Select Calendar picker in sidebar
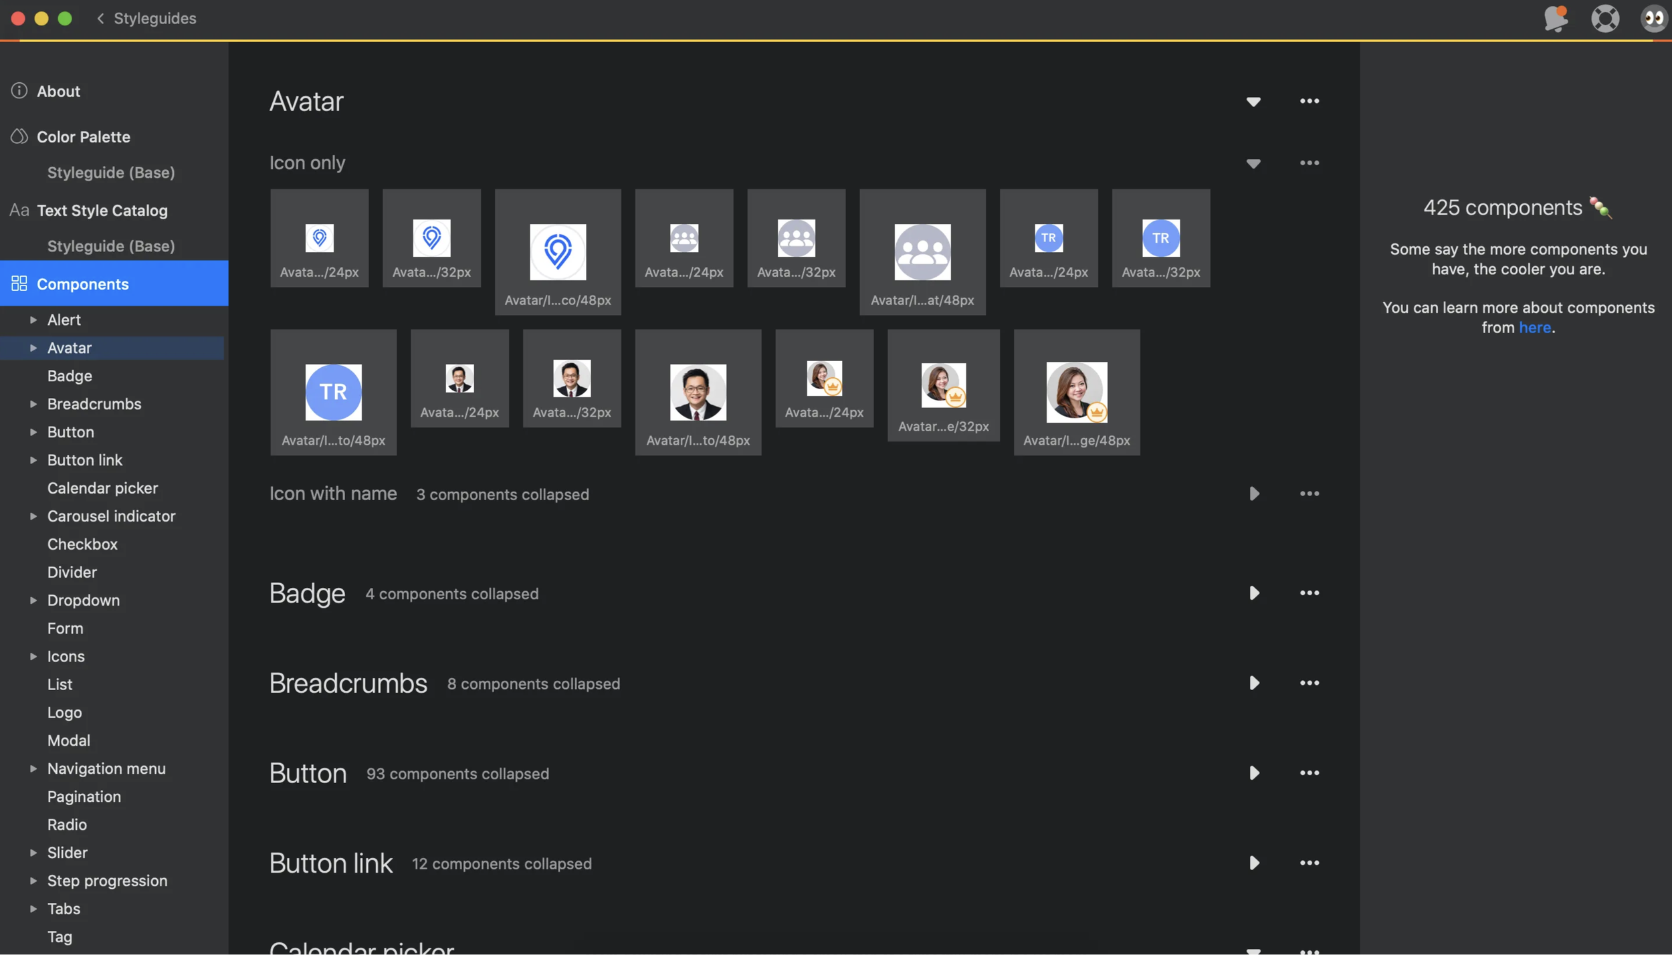 [x=102, y=488]
